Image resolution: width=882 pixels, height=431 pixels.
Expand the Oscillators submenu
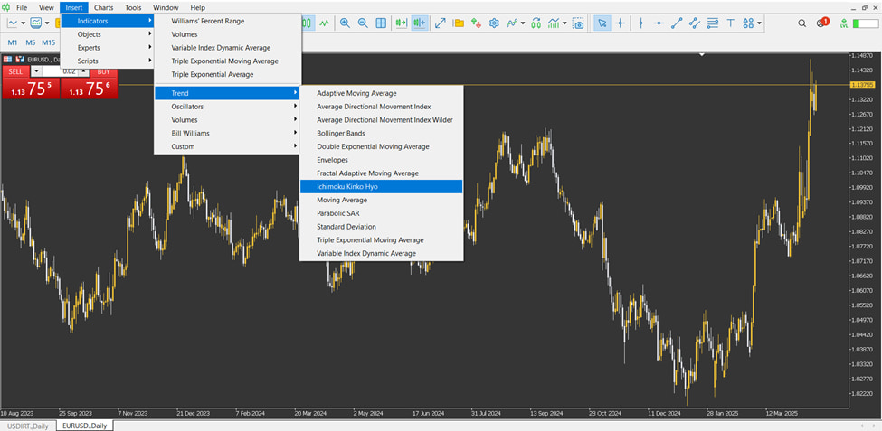pos(227,107)
